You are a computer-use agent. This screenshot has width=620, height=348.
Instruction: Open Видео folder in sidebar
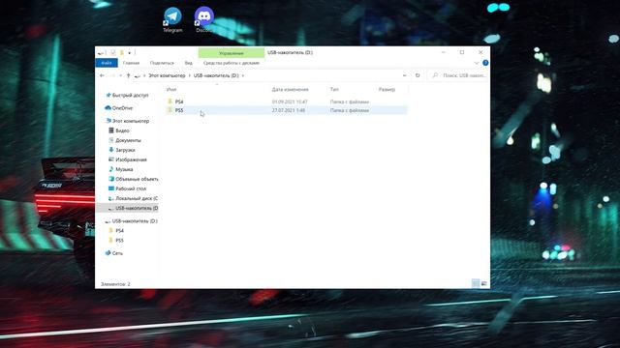click(119, 130)
